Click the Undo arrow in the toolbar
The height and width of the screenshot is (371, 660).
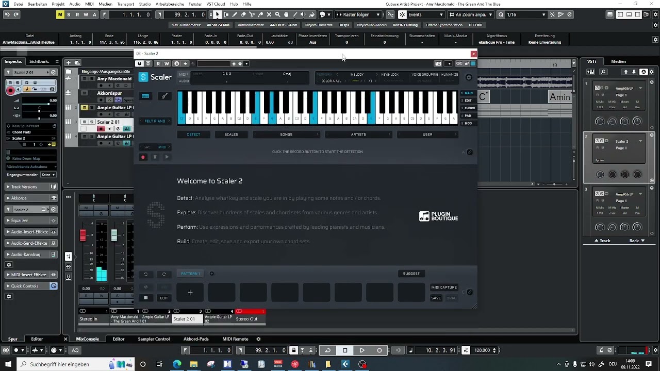[7, 14]
